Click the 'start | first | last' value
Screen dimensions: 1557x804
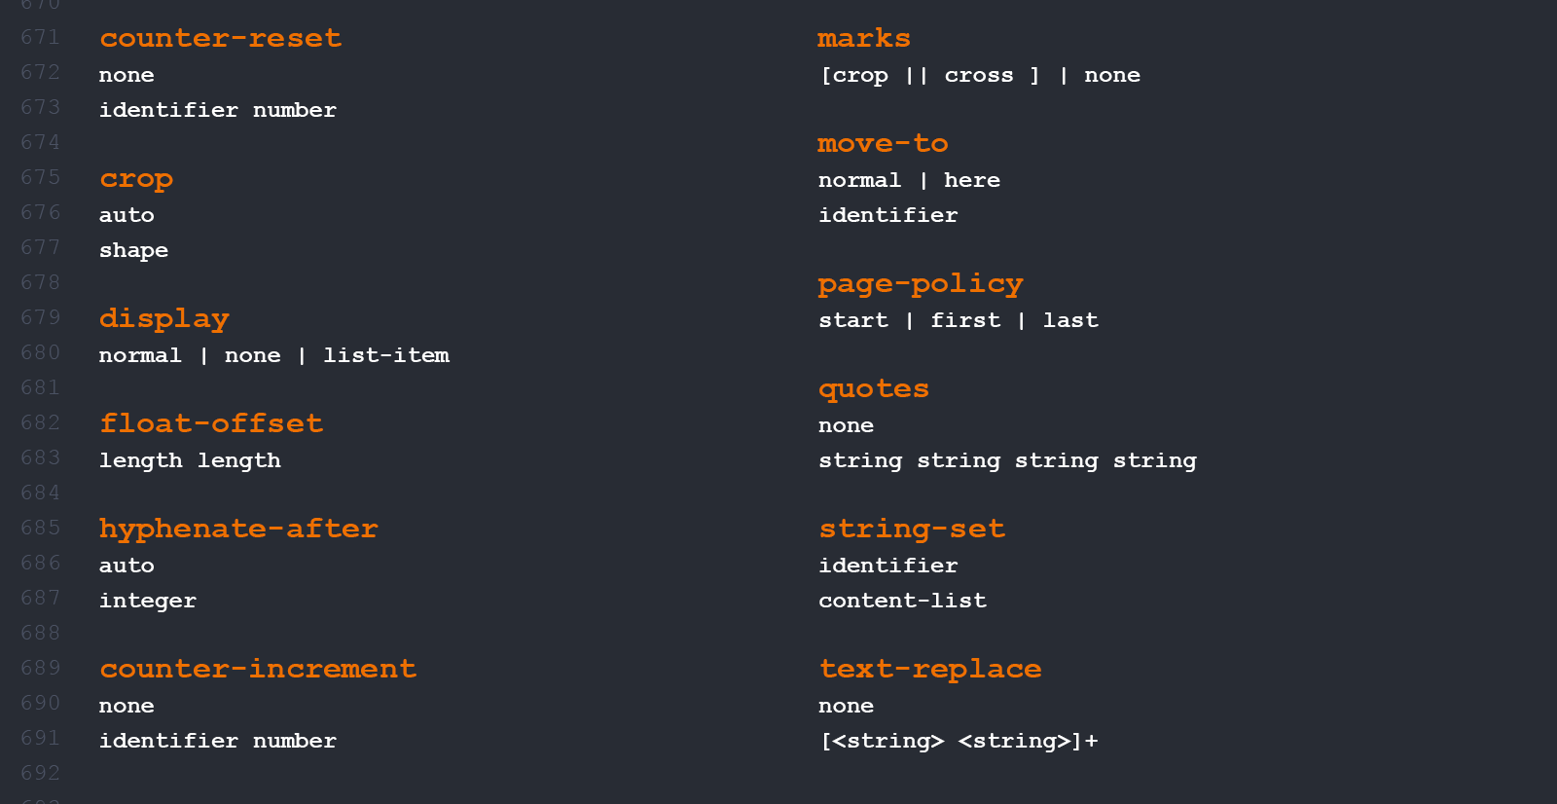tap(959, 320)
